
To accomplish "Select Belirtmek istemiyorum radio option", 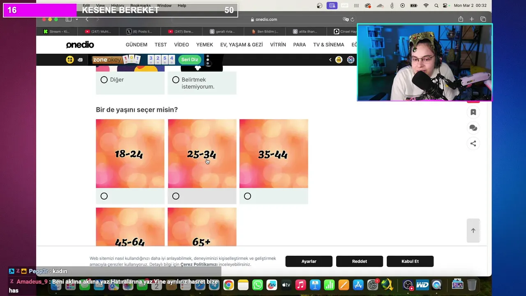I will (x=176, y=80).
